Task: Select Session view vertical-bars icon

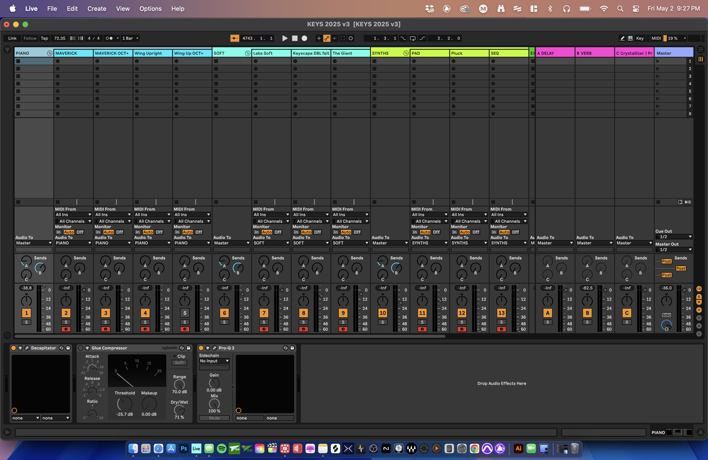Action: (x=701, y=59)
